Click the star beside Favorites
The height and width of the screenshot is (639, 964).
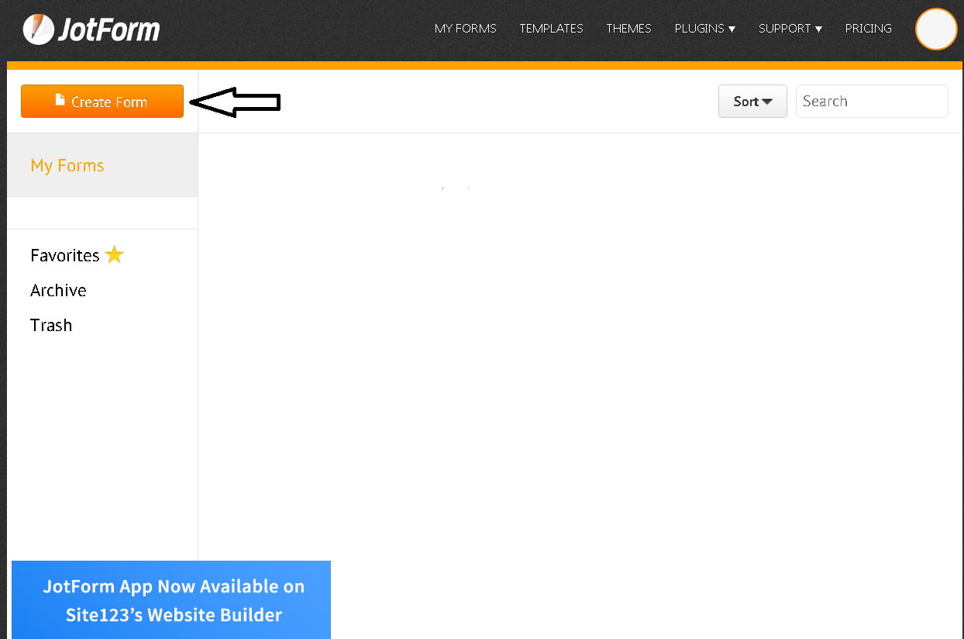[114, 254]
